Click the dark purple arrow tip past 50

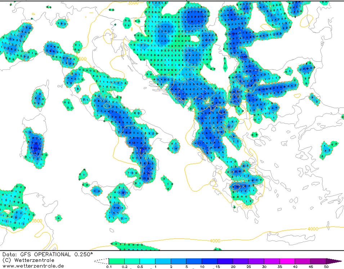click(334, 261)
